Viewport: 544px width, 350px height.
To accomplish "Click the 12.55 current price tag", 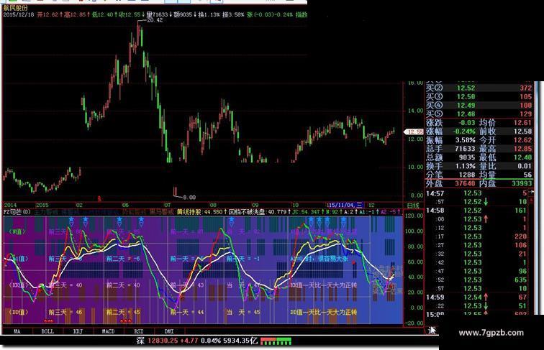I will coord(414,132).
